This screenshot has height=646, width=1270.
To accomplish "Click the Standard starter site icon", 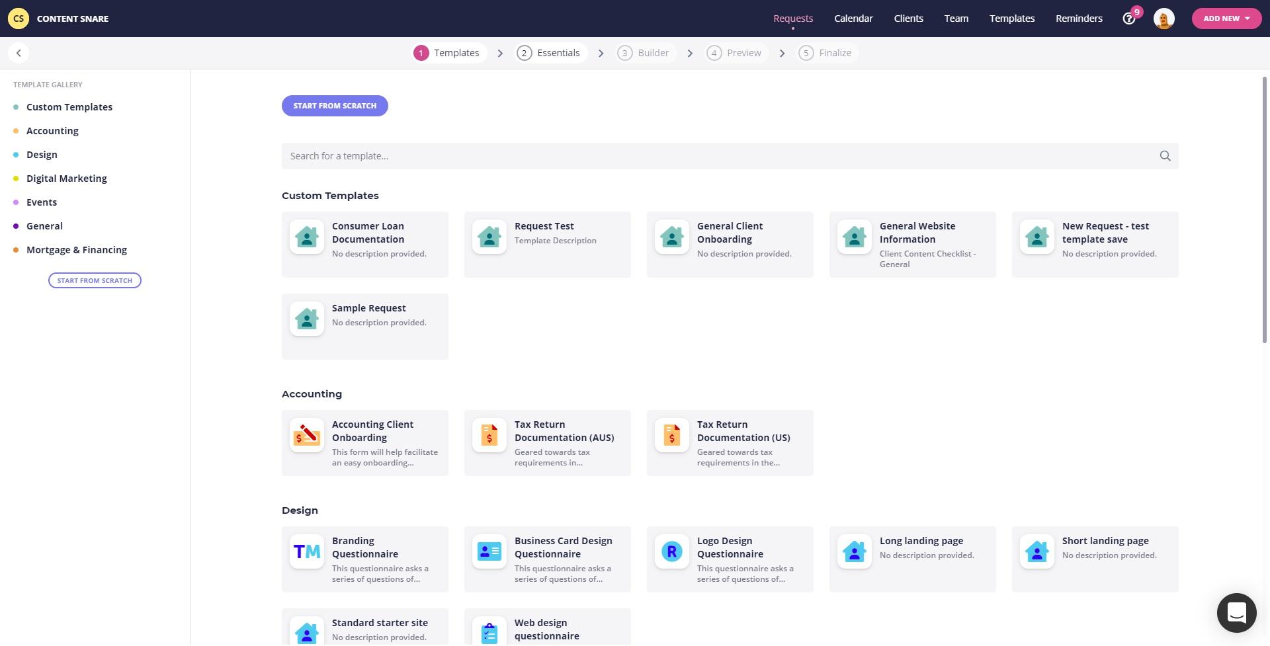I will [x=307, y=631].
